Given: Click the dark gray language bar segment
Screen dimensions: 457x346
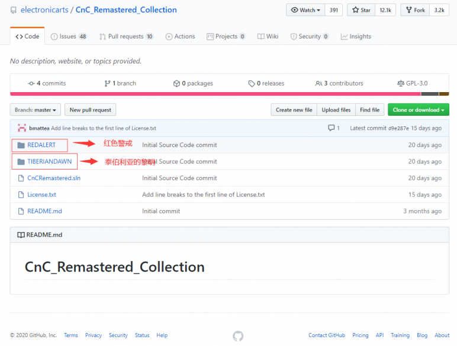Looking at the screenshot, I should point(430,94).
